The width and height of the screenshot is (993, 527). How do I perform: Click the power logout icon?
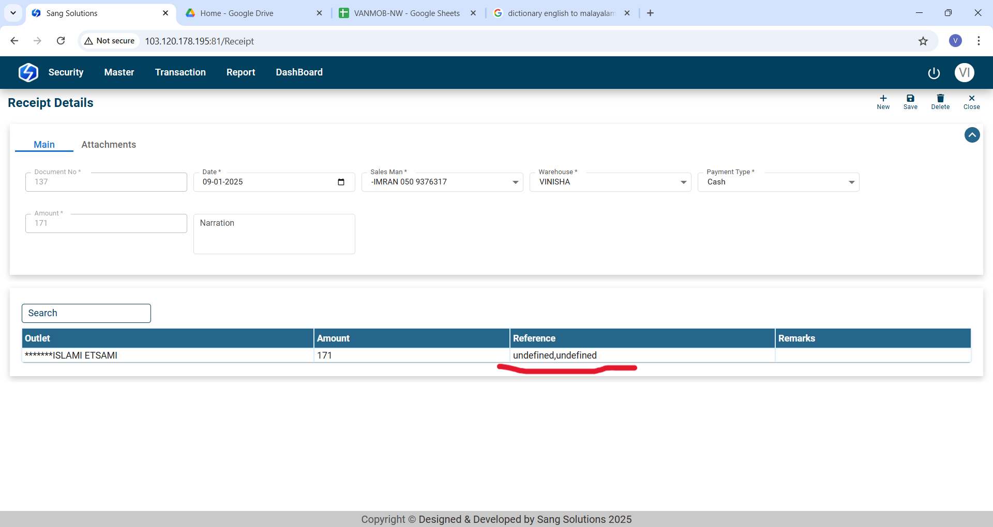point(934,73)
